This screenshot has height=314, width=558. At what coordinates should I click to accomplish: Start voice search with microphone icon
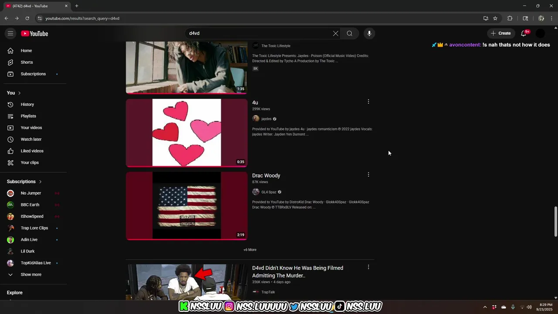[x=369, y=33]
